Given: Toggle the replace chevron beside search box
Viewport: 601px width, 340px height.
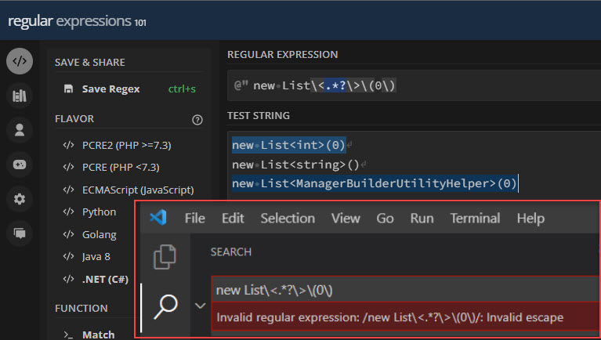Looking at the screenshot, I should click(x=200, y=306).
